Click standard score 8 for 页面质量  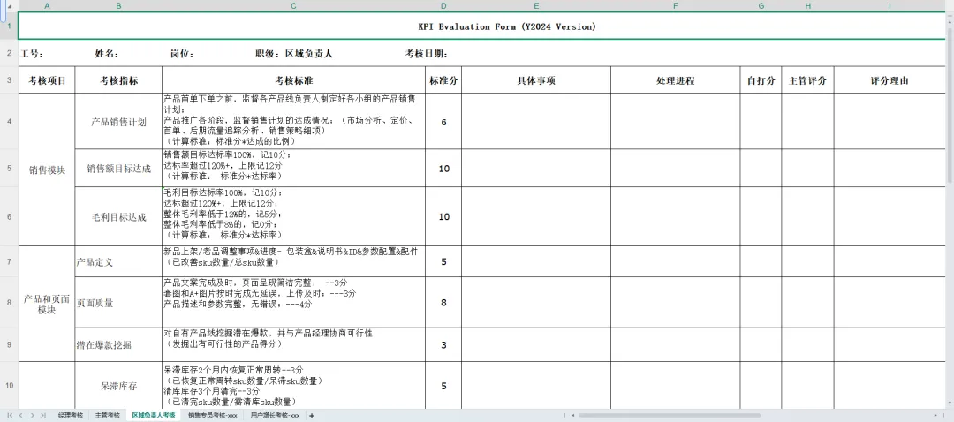pyautogui.click(x=443, y=303)
